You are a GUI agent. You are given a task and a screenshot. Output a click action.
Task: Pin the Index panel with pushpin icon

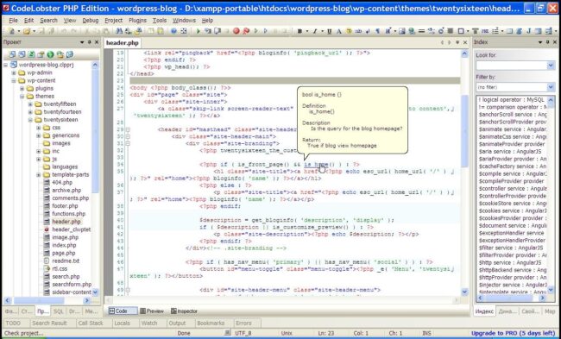[x=547, y=42]
